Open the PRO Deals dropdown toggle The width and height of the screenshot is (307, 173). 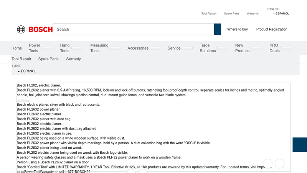click(x=286, y=48)
